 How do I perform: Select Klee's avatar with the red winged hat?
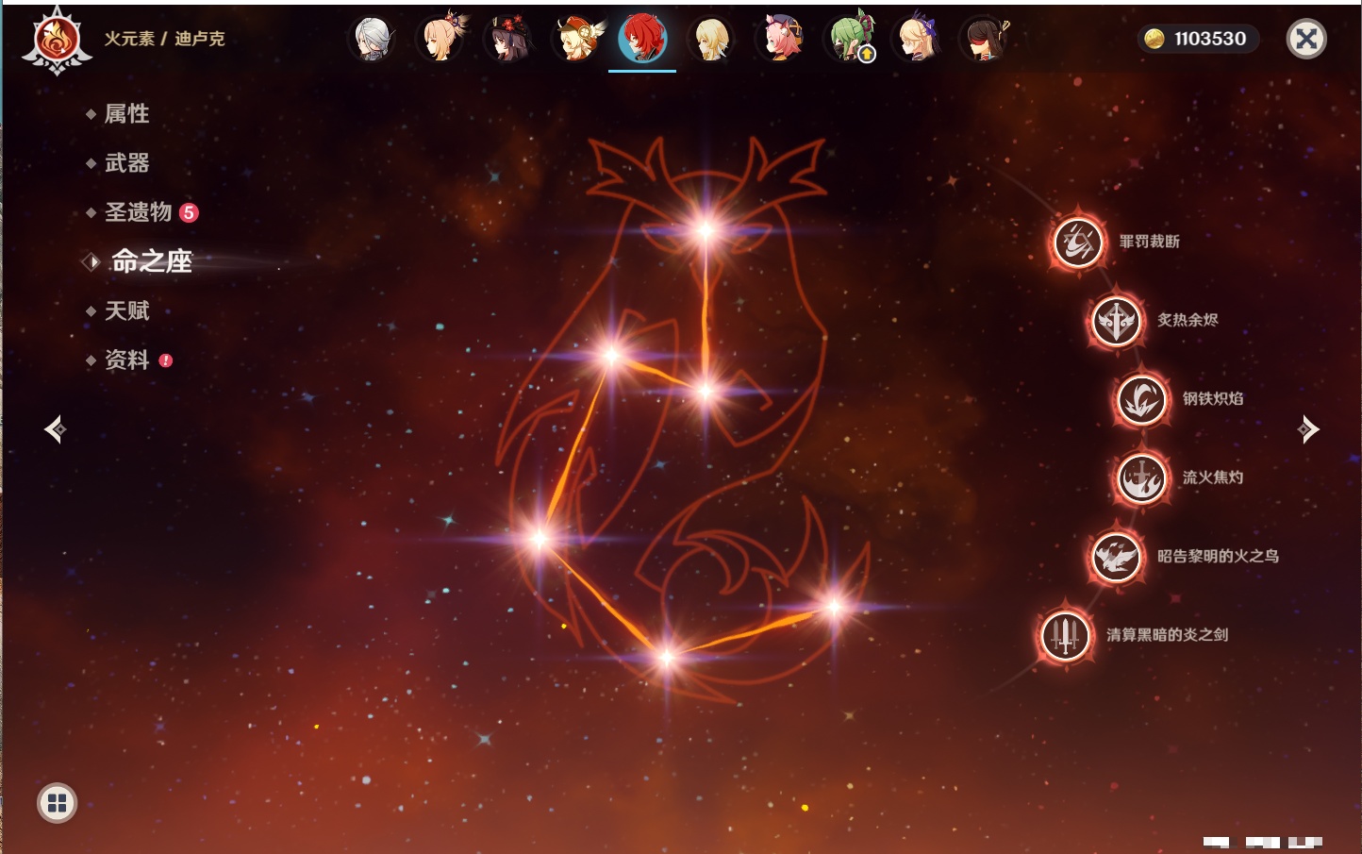pyautogui.click(x=577, y=40)
